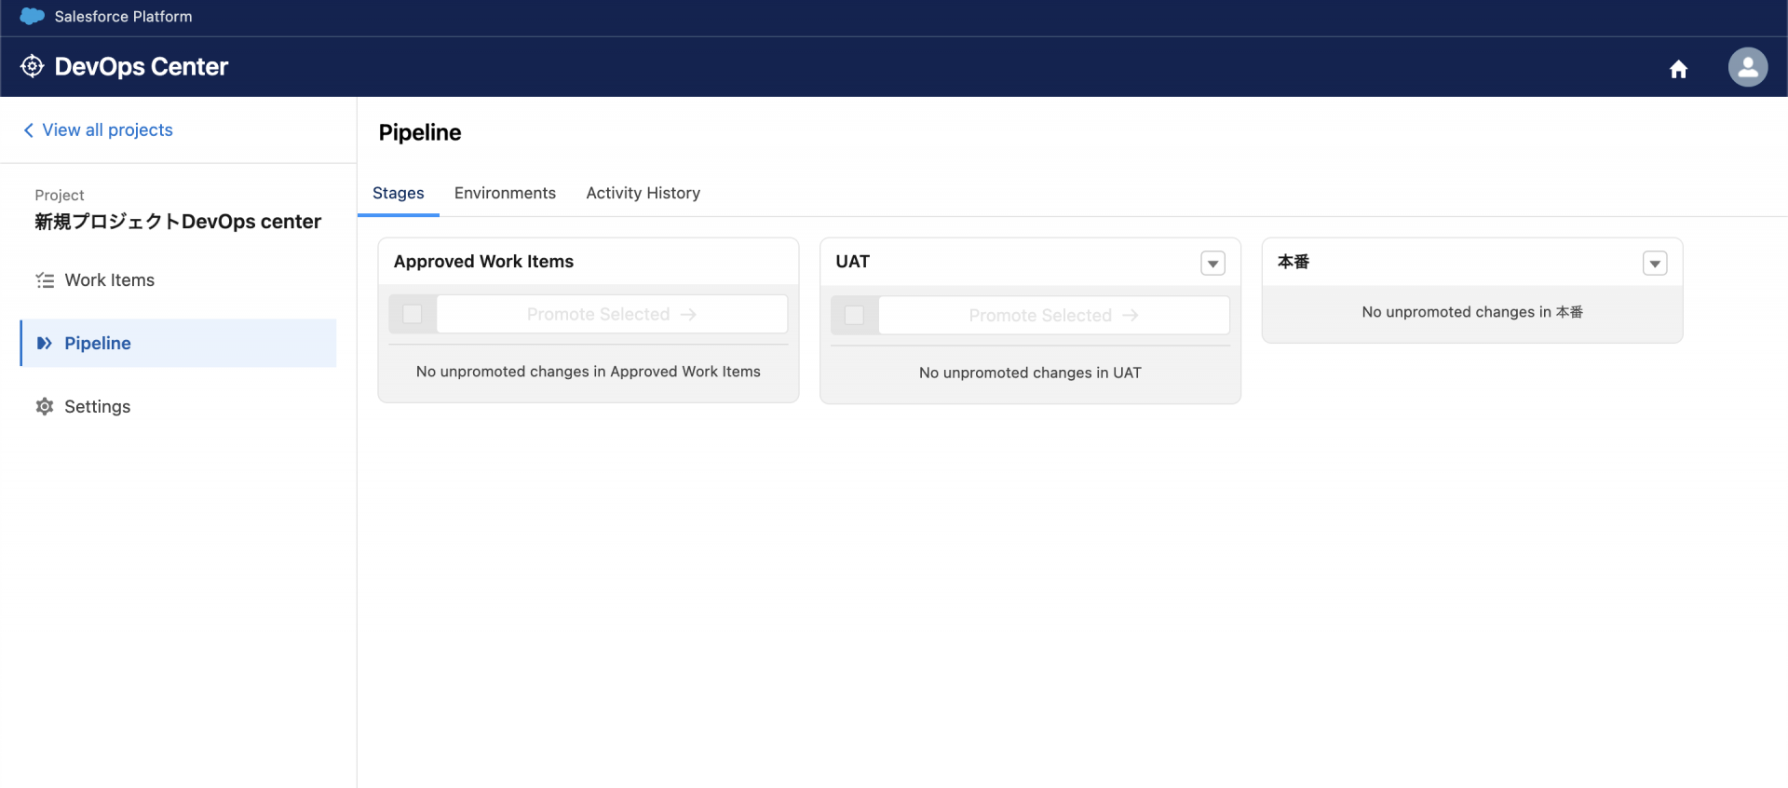Click the Approved Work Items stage heading
The height and width of the screenshot is (788, 1788).
click(483, 262)
